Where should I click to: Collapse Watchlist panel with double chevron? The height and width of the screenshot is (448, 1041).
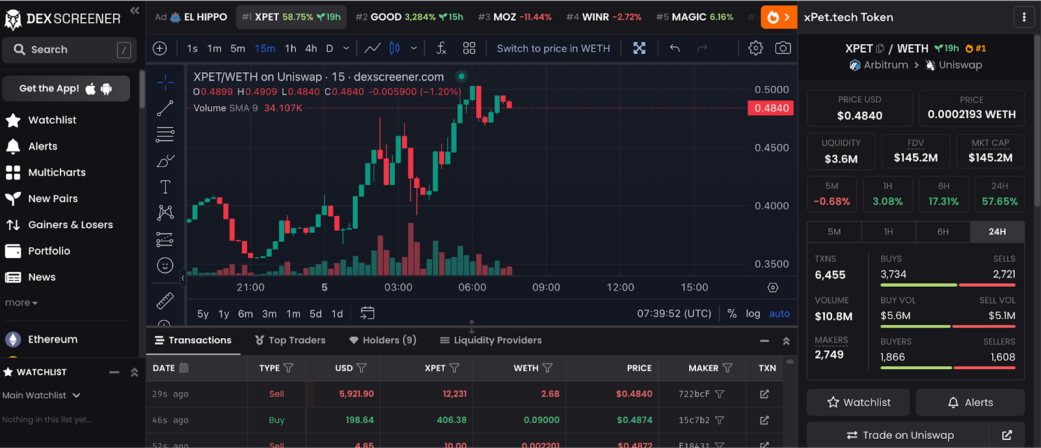click(x=134, y=373)
